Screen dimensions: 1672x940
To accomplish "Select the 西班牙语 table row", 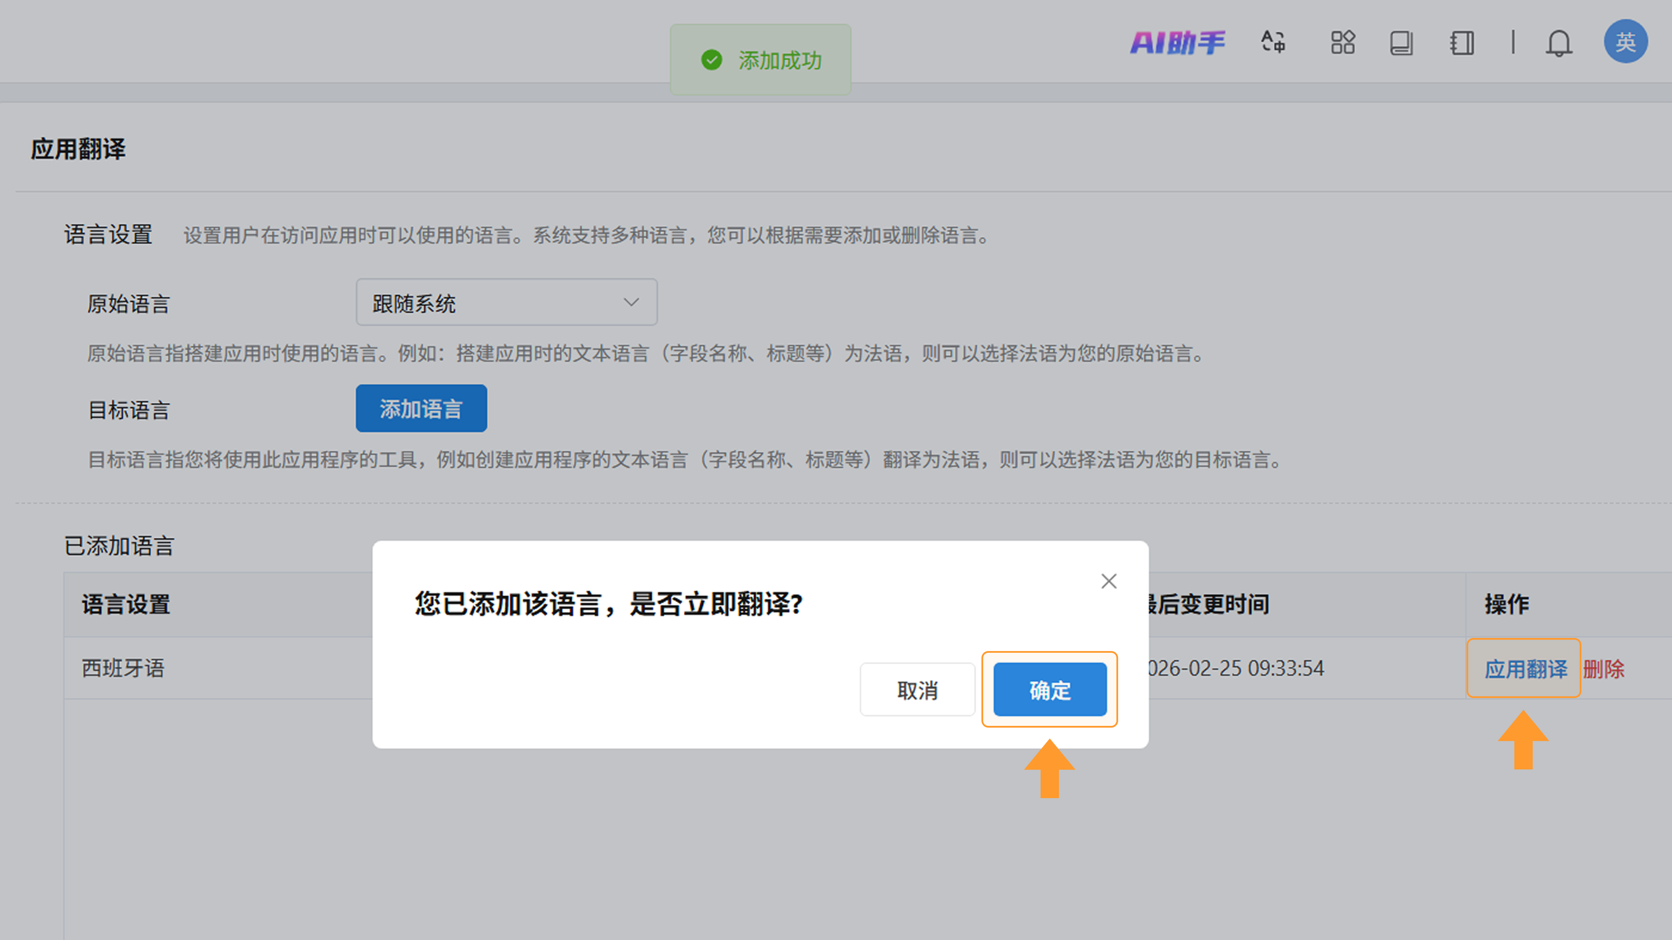I will (x=123, y=668).
